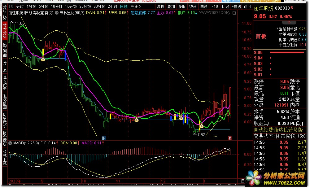
Task: Toggle the 叠加 overlay button
Action: click(x=171, y=7)
